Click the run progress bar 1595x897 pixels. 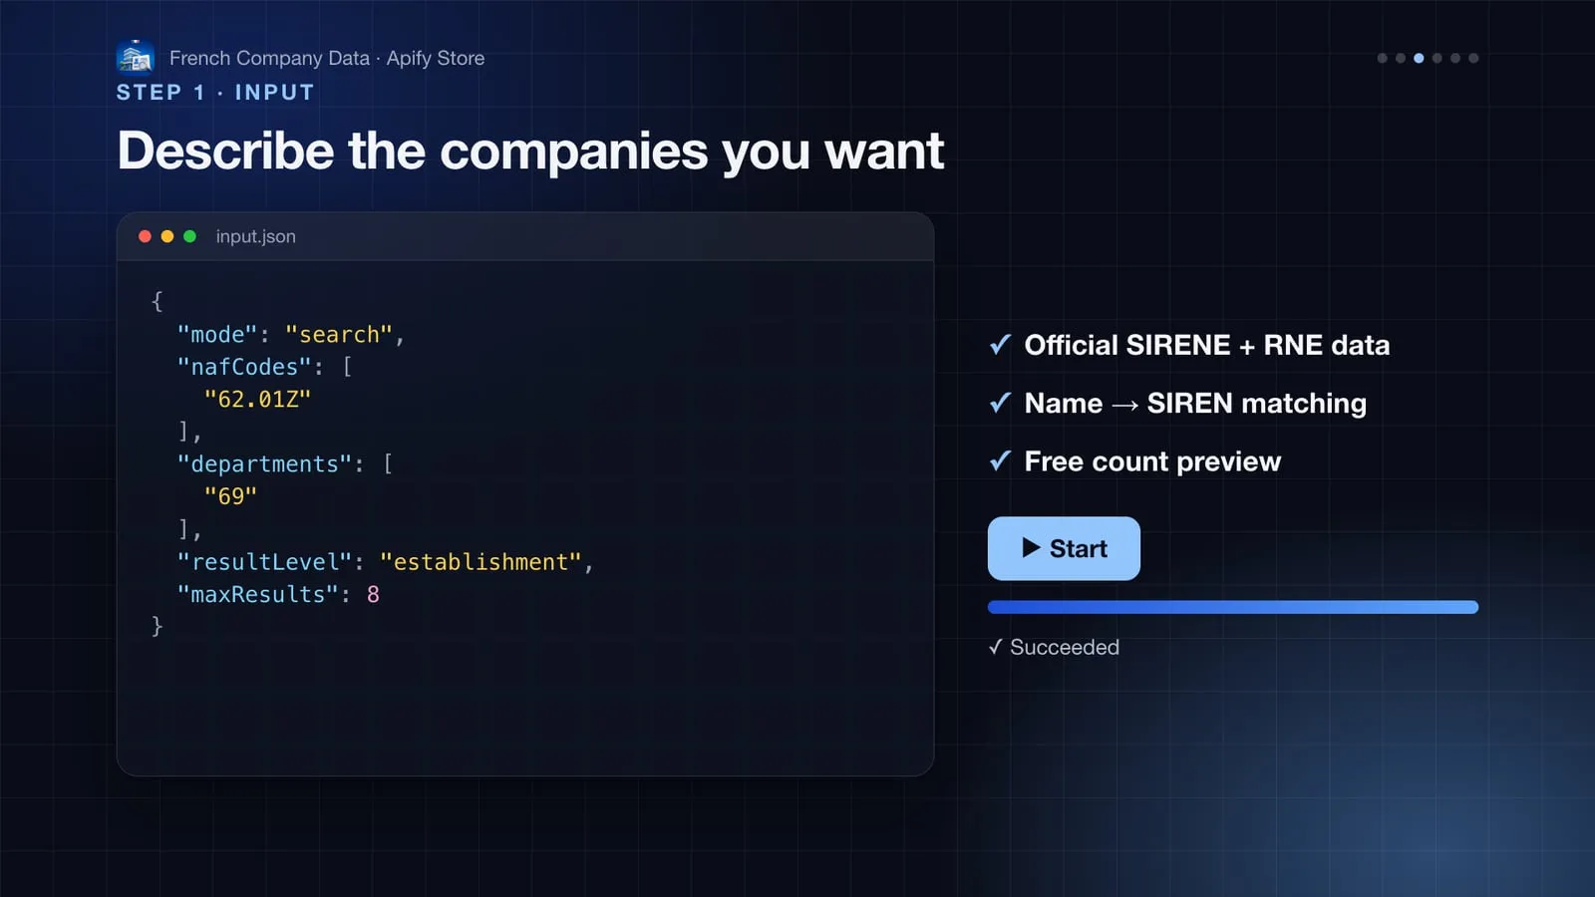click(x=1233, y=607)
